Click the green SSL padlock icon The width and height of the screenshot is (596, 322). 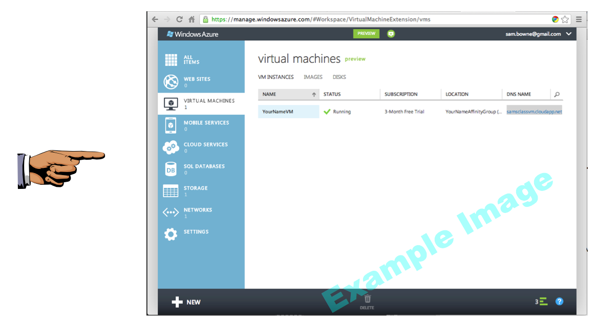pyautogui.click(x=205, y=19)
